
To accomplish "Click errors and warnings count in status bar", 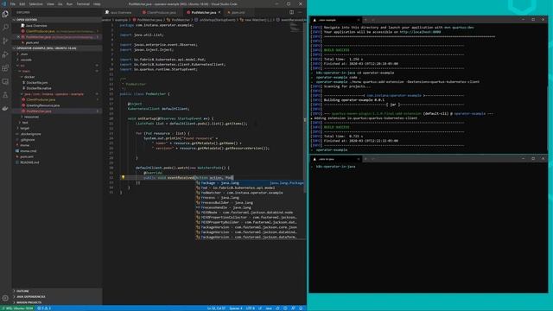I will (x=44, y=308).
